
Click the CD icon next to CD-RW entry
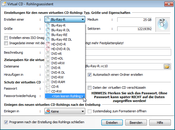pos(48,91)
